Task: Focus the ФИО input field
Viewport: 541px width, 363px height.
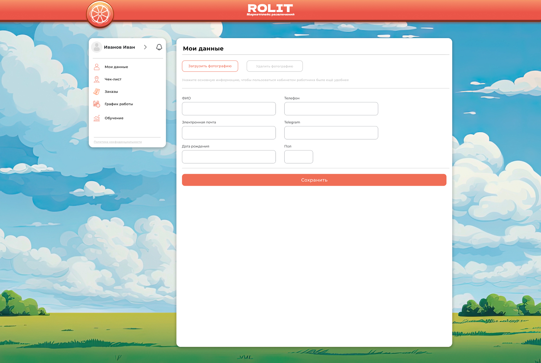Action: 229,109
